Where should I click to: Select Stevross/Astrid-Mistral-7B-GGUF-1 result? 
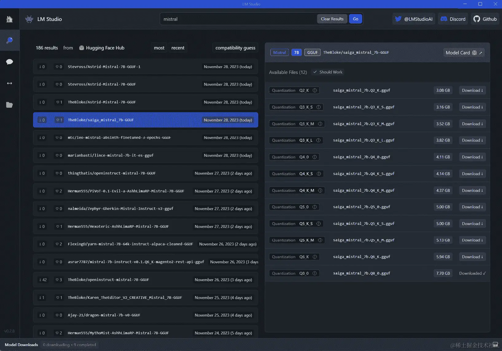pos(146,67)
